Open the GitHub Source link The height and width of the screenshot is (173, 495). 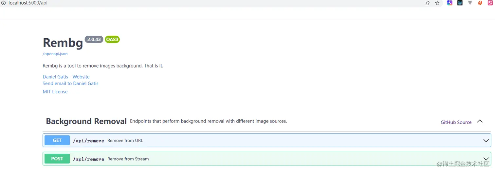coord(456,122)
